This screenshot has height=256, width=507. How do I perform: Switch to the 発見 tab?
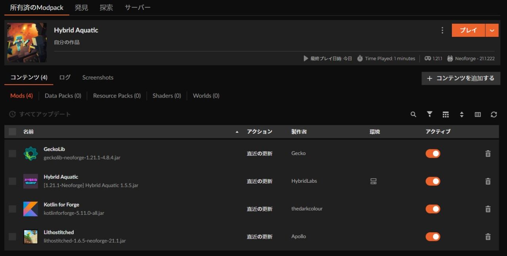point(81,7)
